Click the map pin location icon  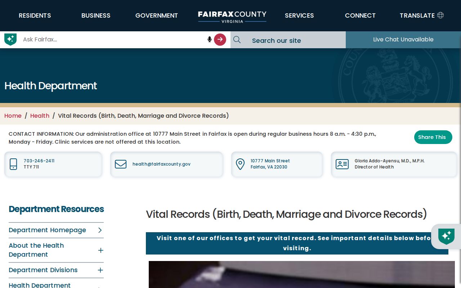(x=240, y=164)
